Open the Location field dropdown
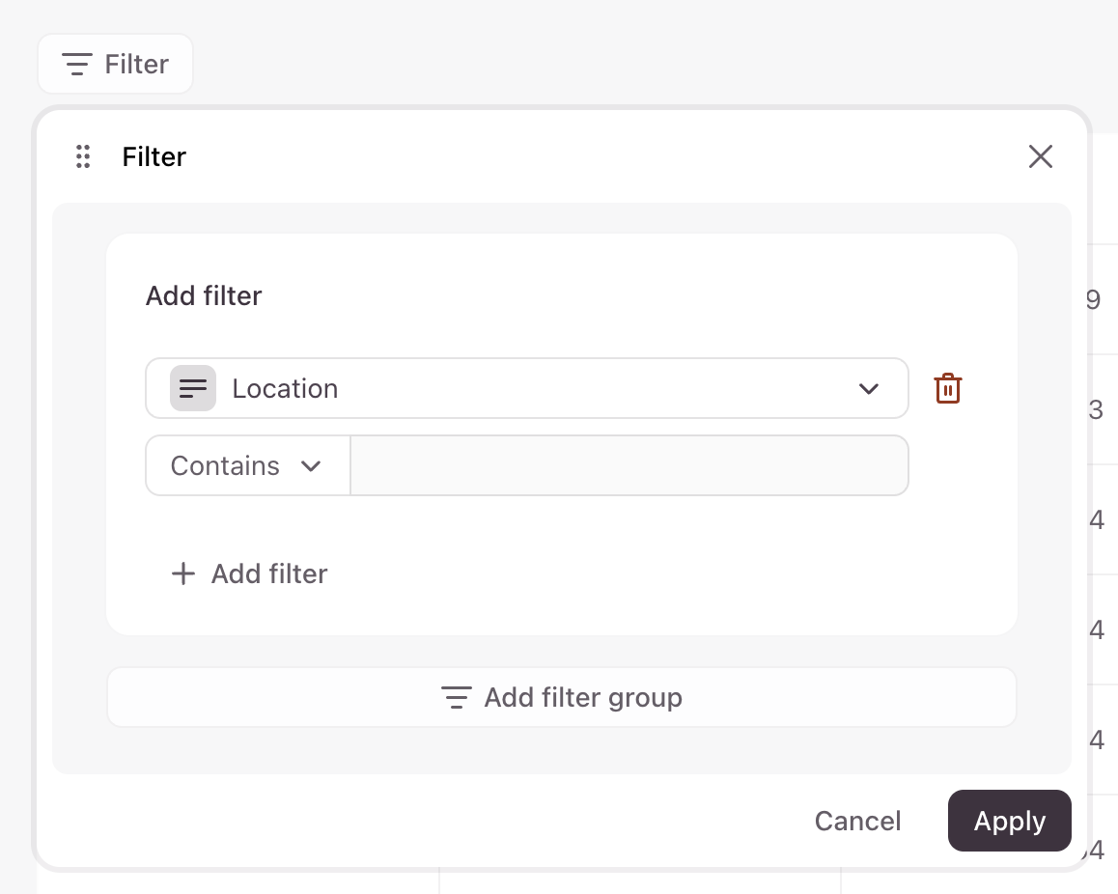 [526, 388]
